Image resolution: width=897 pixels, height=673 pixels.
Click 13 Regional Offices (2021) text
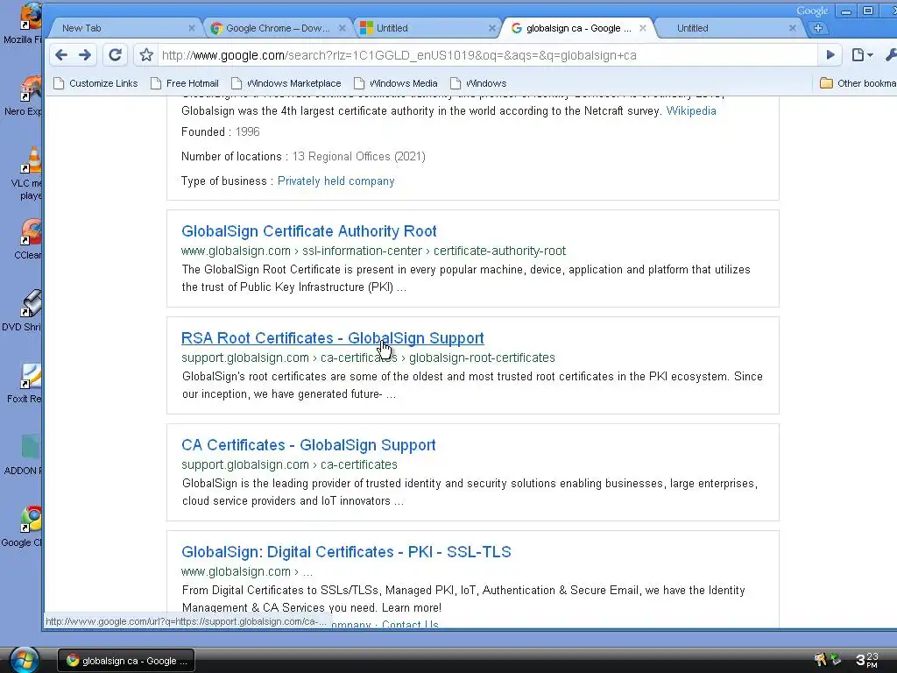358,156
